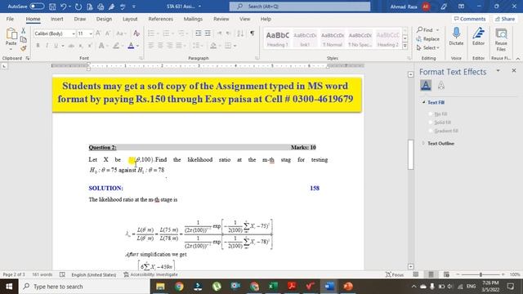
Task: Switch to the Insert tab
Action: [x=57, y=19]
